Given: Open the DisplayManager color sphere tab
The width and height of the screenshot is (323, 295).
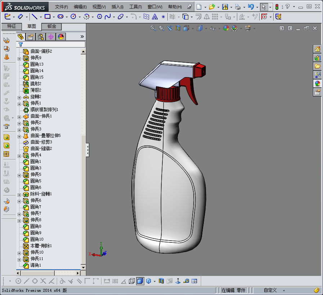Looking at the screenshot, I should point(60,36).
